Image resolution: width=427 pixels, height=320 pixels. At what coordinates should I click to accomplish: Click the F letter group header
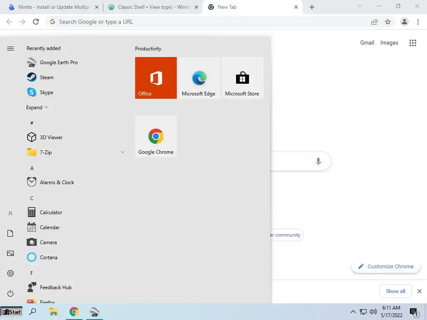32,273
